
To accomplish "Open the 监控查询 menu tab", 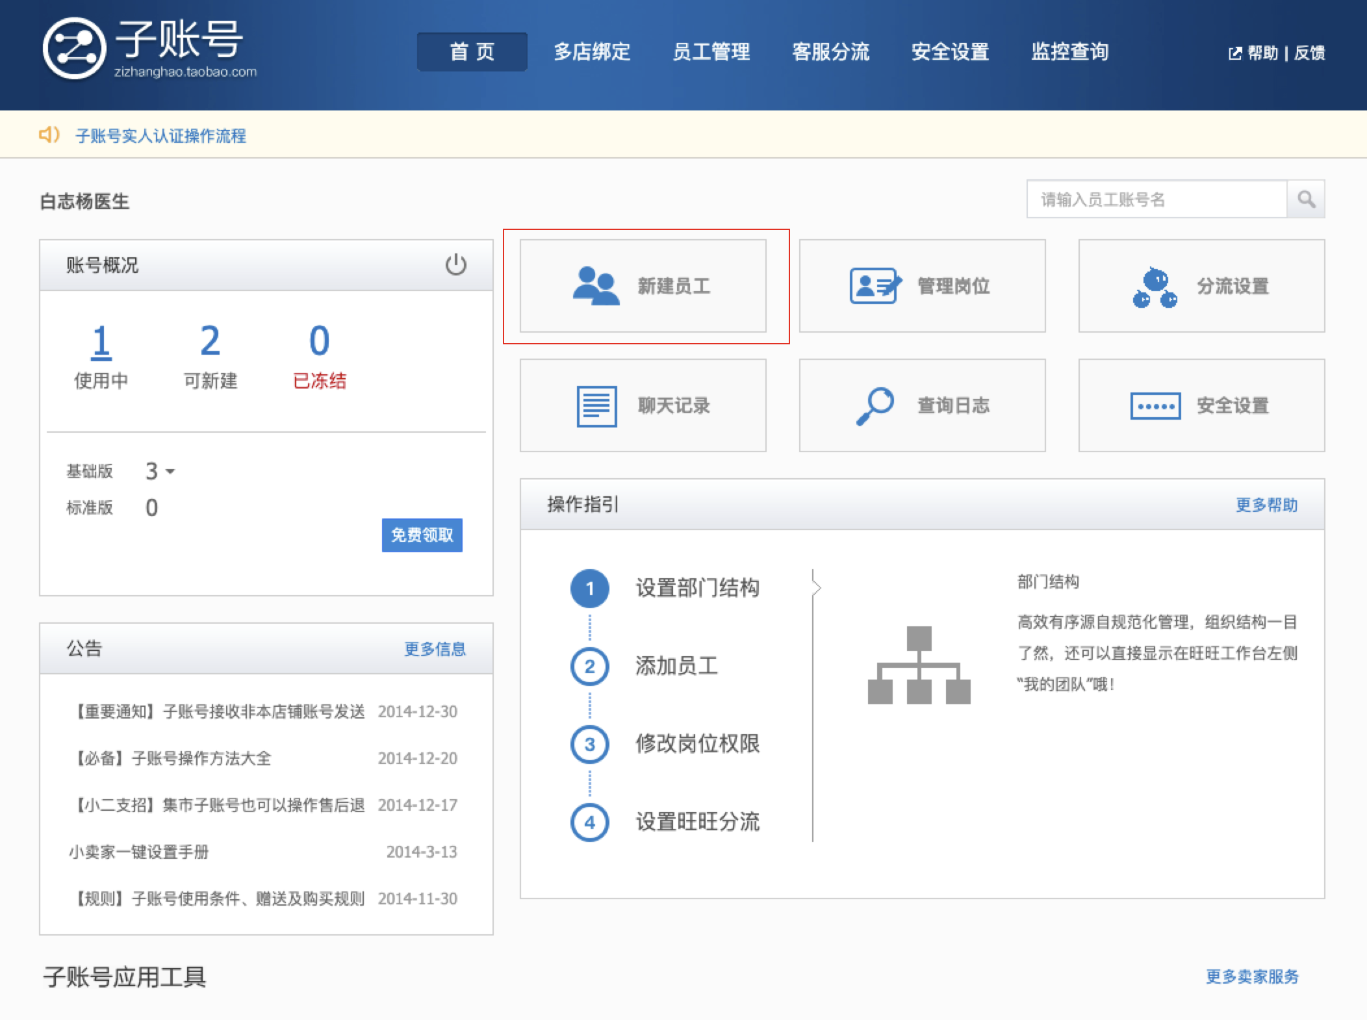I will point(1069,51).
